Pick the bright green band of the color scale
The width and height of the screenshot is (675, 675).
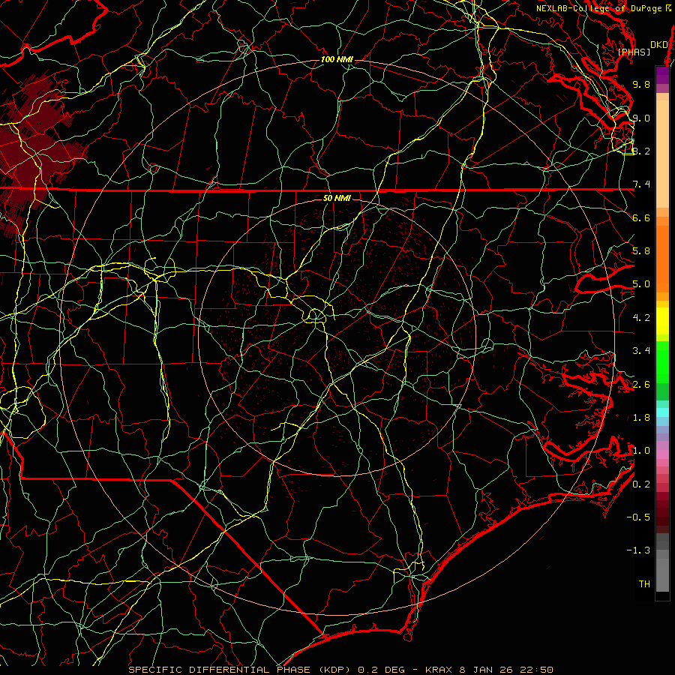(662, 361)
